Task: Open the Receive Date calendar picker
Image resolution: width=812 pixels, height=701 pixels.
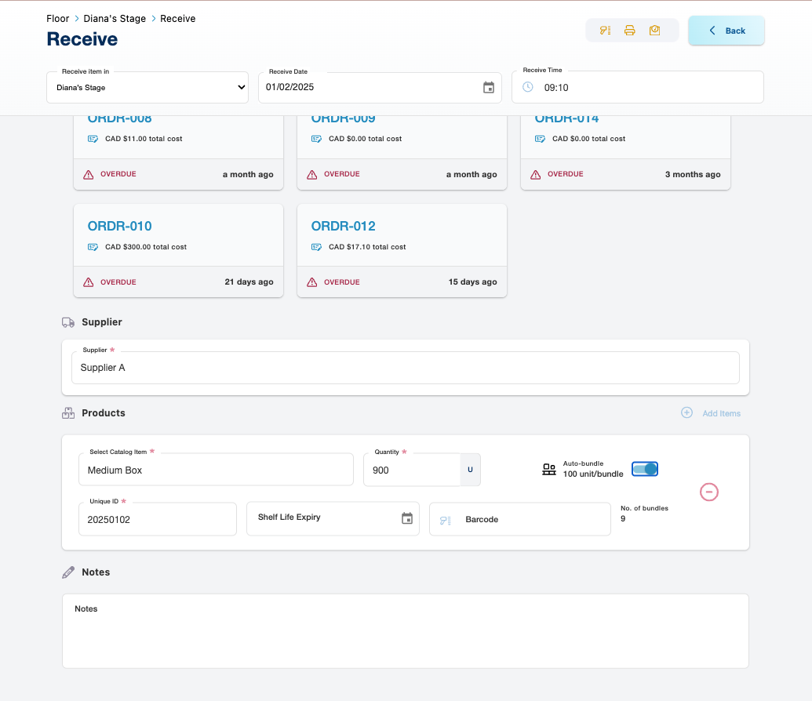Action: point(488,87)
